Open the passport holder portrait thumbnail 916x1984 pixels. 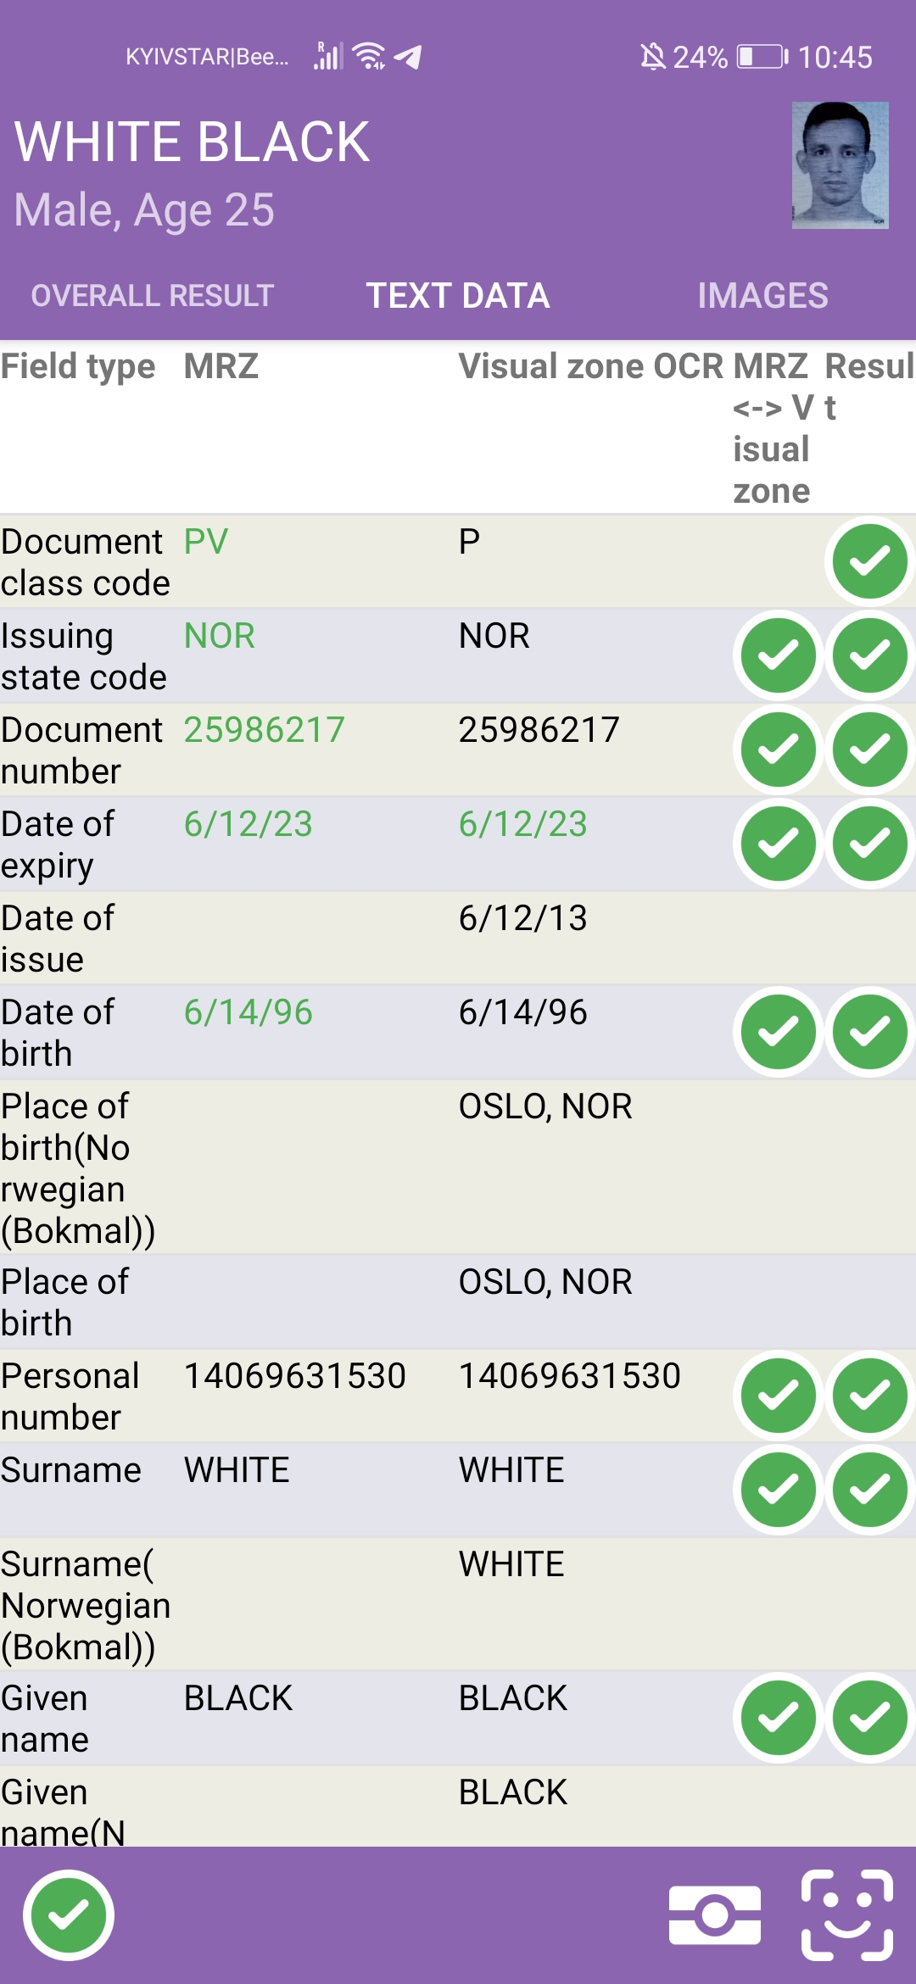(840, 165)
